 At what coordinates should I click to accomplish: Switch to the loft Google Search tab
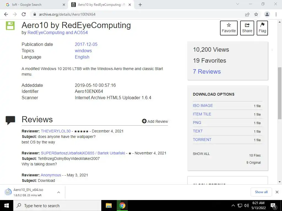34,5
